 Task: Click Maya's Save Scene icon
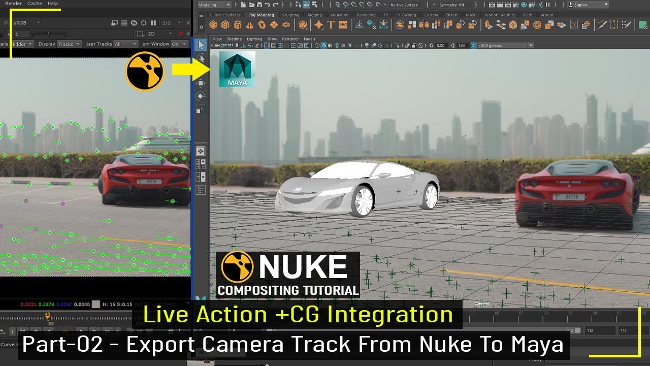click(259, 5)
